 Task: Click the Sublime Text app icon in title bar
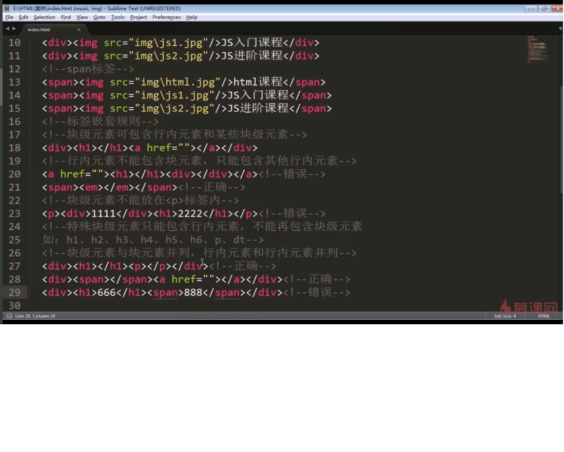7,8
